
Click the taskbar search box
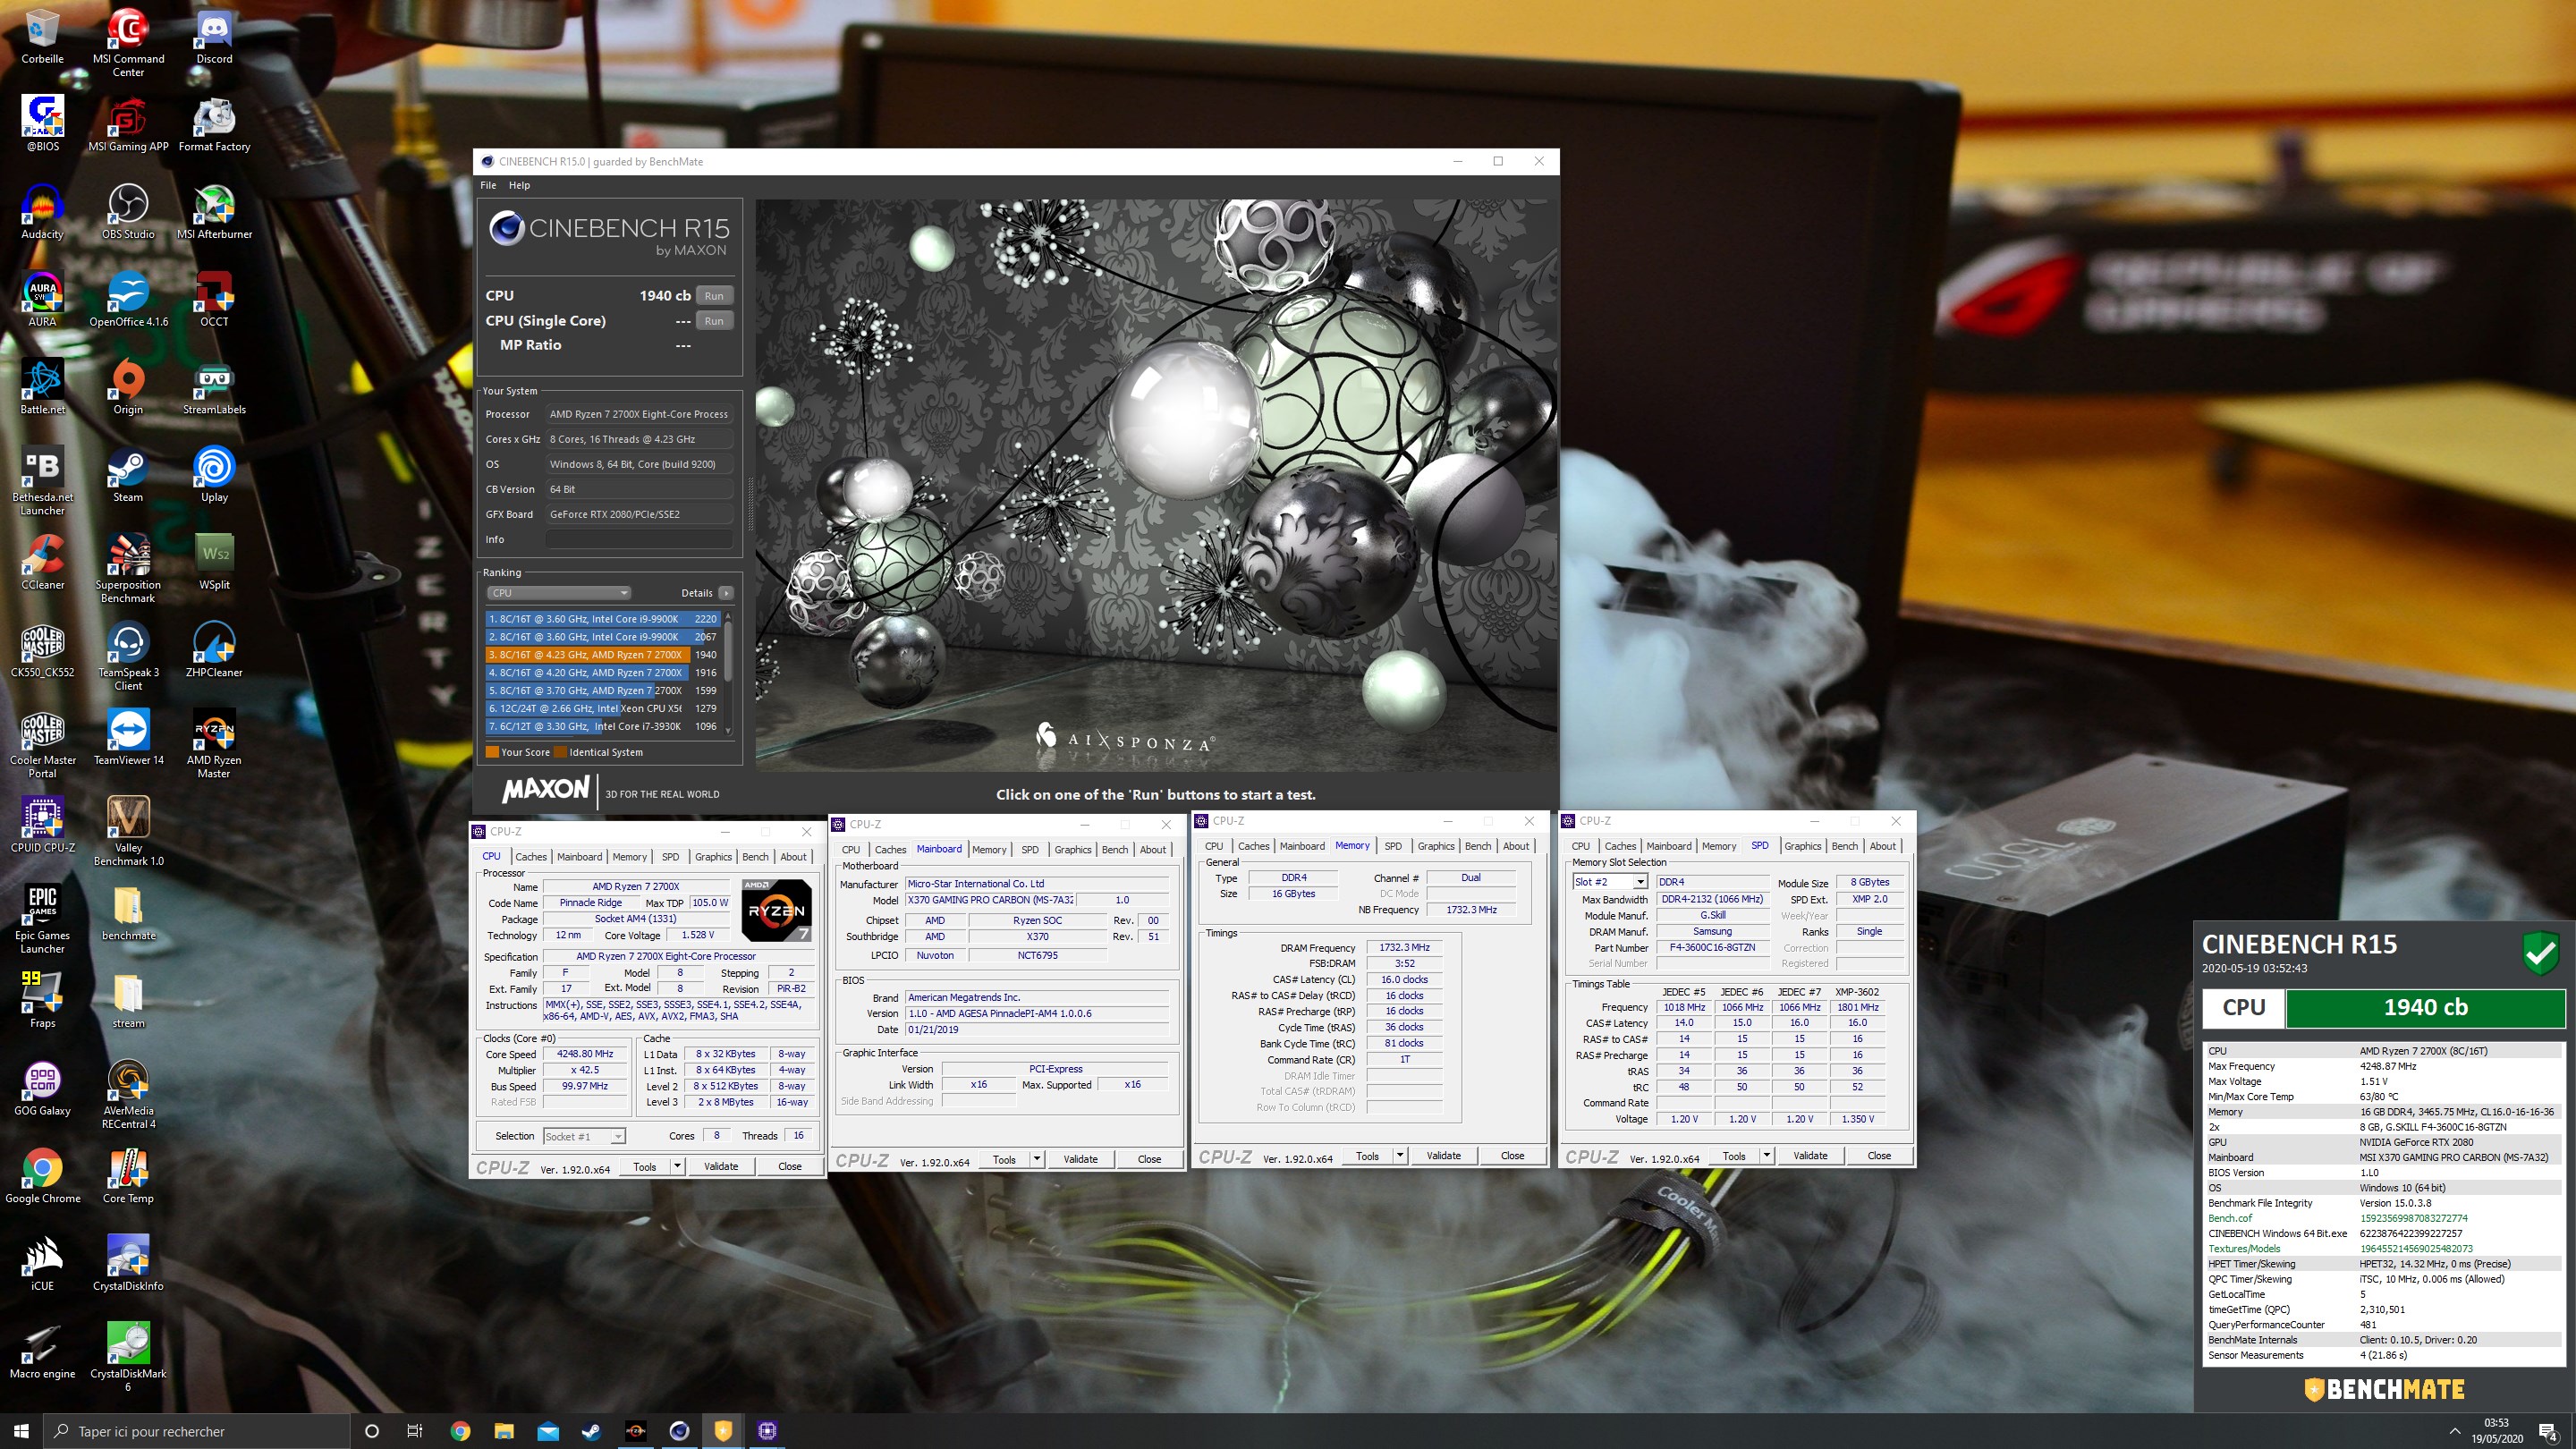pyautogui.click(x=198, y=1431)
